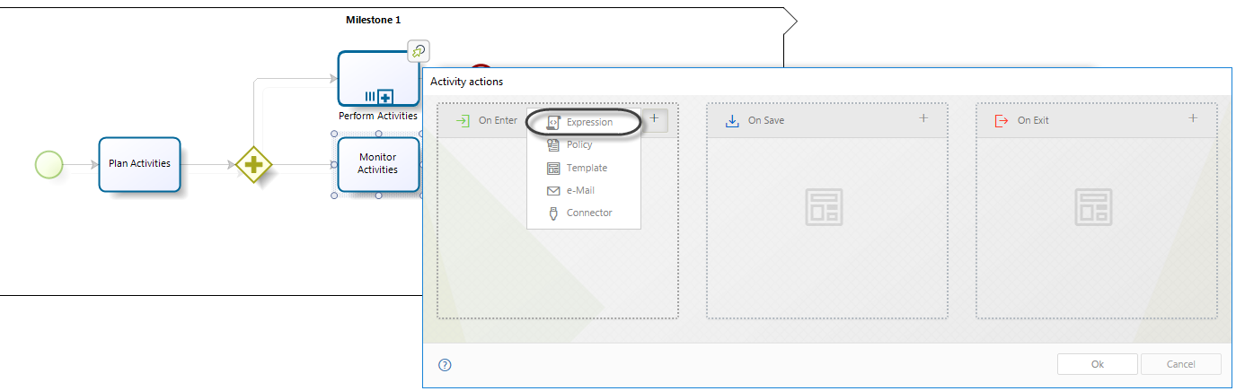This screenshot has height=391, width=1236.
Task: Select the e-Mail action option
Action: (579, 190)
